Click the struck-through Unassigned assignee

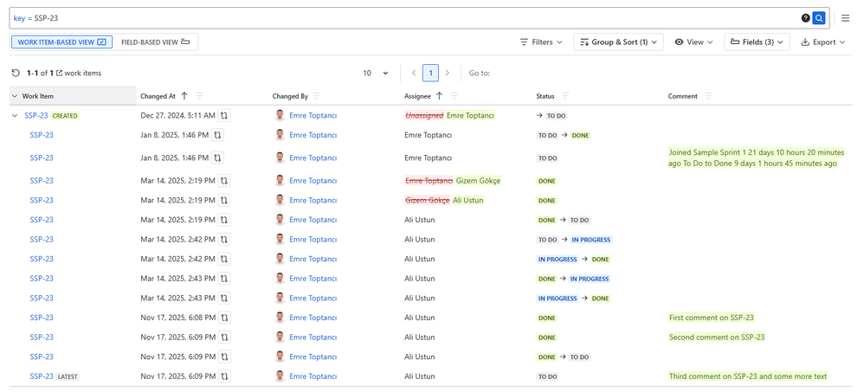tap(424, 116)
